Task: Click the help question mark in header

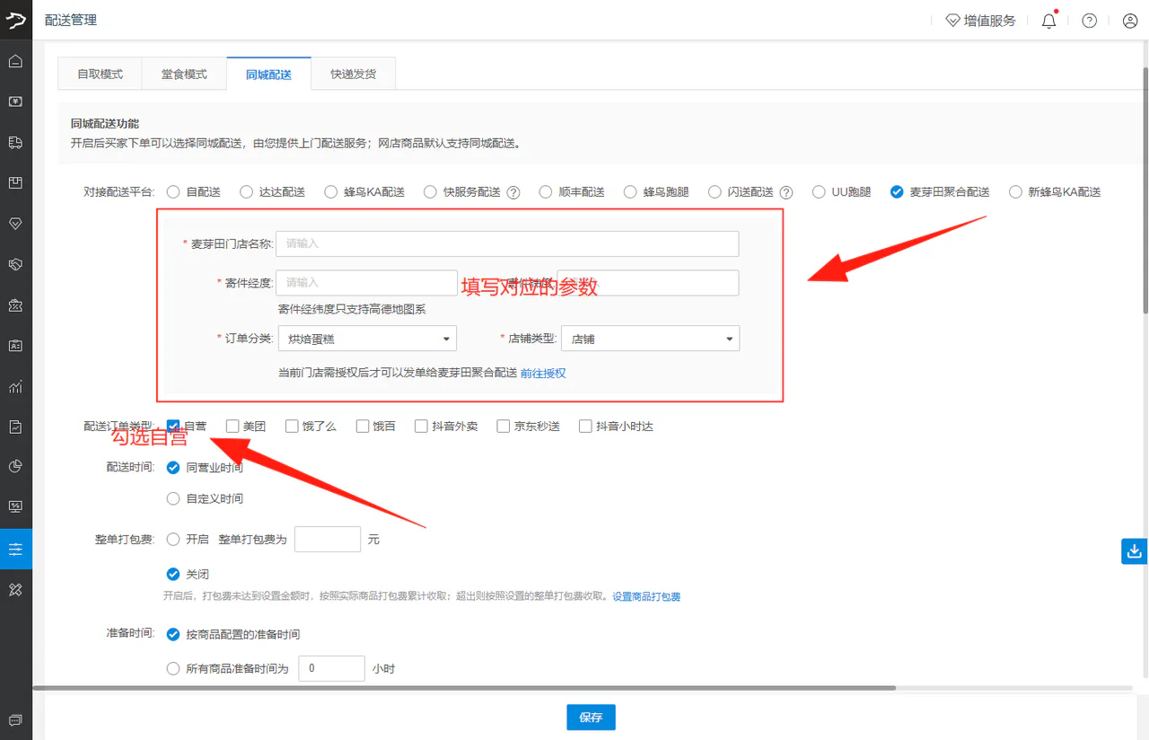Action: click(1090, 21)
